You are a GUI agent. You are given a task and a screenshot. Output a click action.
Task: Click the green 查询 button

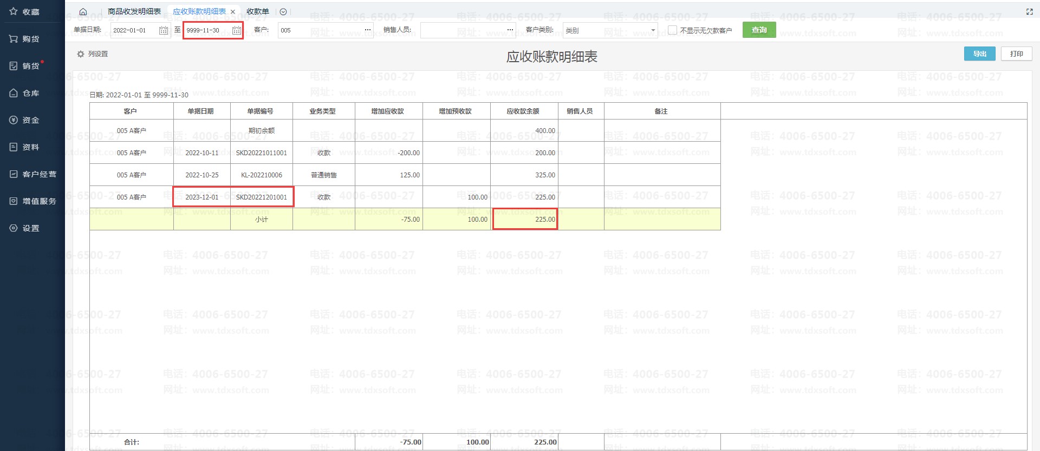point(759,30)
